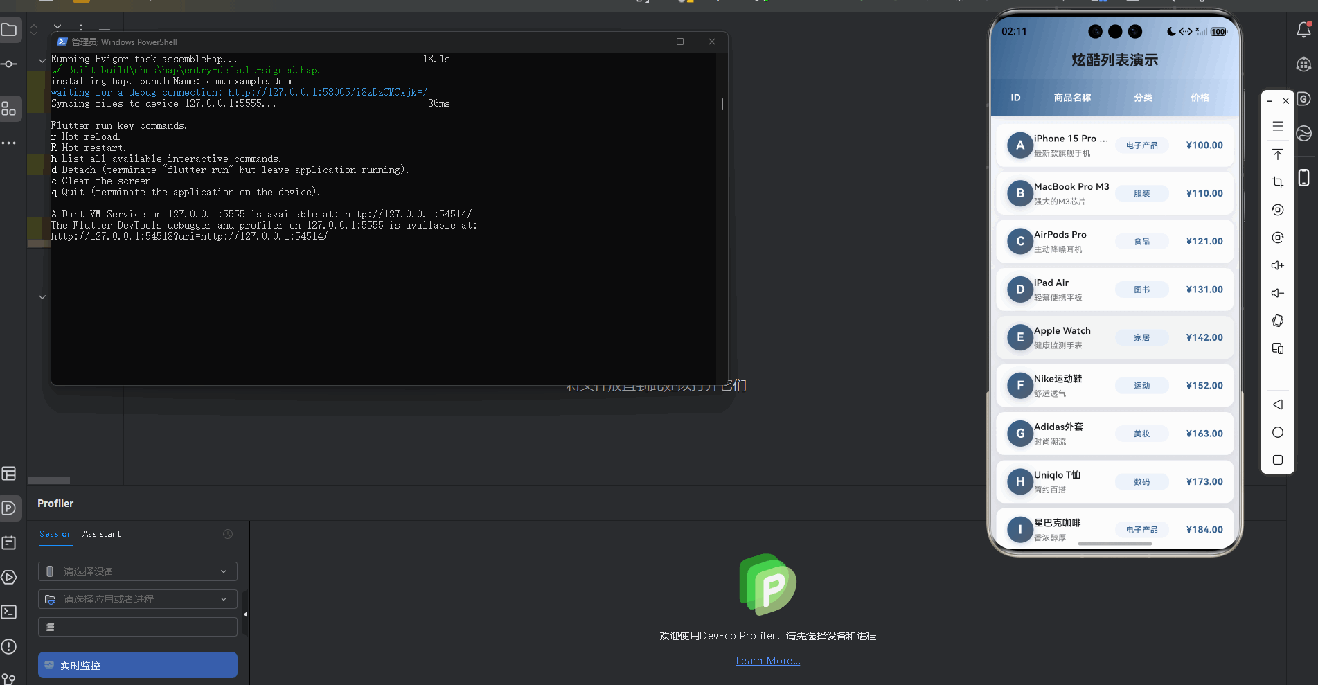Open the debug connection URL in PowerShell

click(328, 92)
